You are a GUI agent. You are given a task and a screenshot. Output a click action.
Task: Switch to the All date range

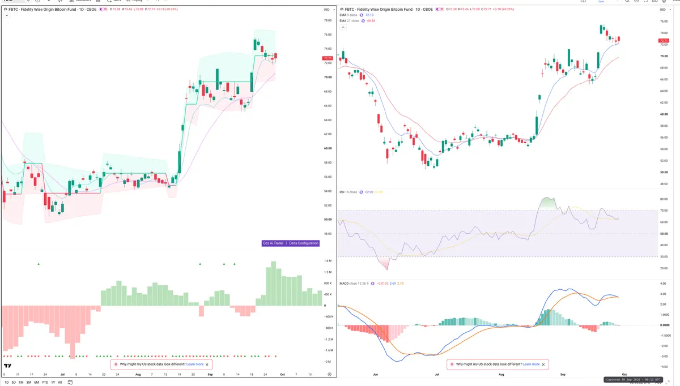[x=60, y=383]
